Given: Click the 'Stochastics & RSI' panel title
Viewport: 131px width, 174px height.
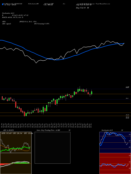Looking at the screenshot, I should pos(112,130).
